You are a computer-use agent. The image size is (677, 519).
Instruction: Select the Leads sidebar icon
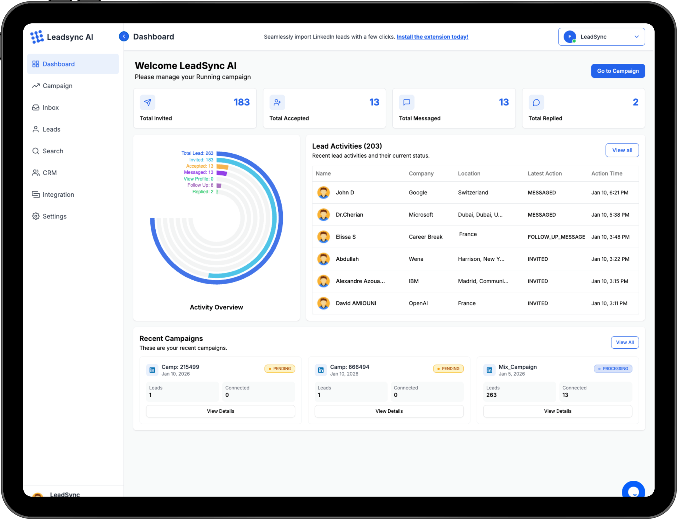click(36, 129)
